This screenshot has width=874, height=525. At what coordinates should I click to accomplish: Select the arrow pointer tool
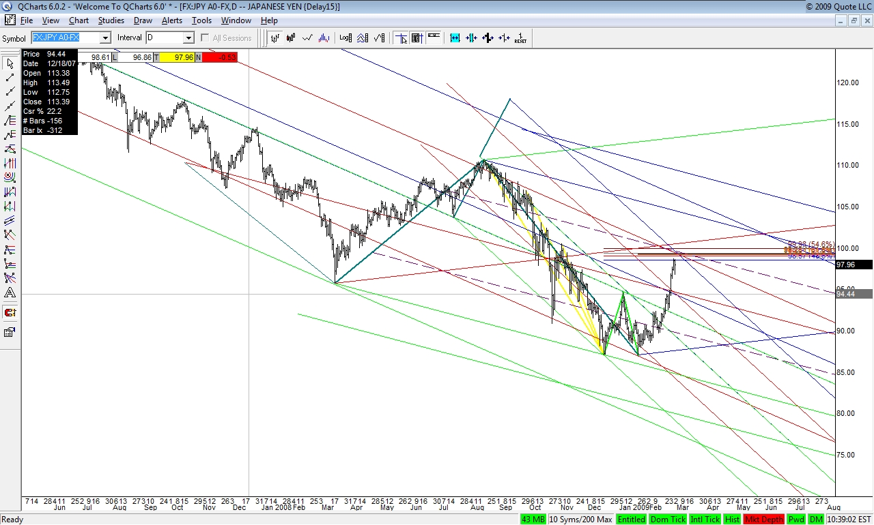[x=10, y=63]
